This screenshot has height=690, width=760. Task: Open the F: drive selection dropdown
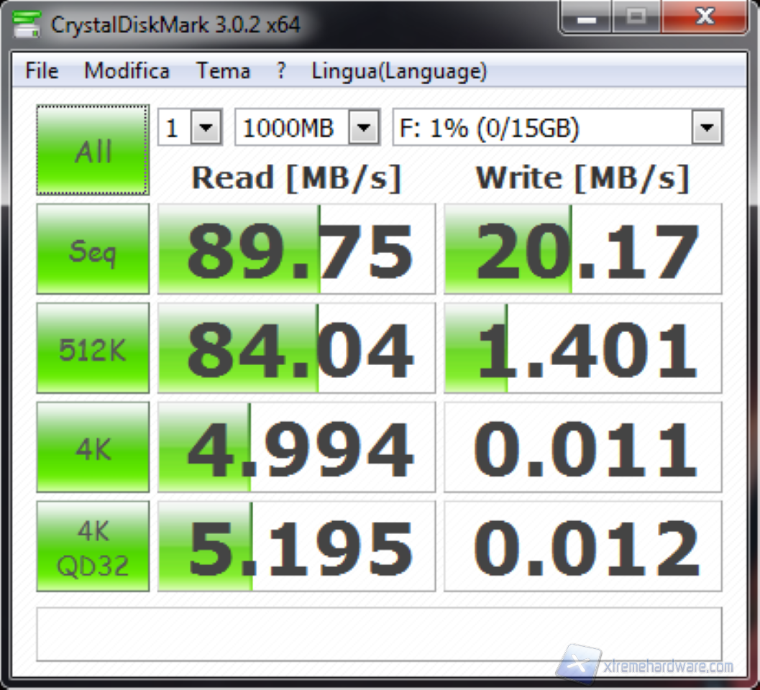tap(706, 129)
